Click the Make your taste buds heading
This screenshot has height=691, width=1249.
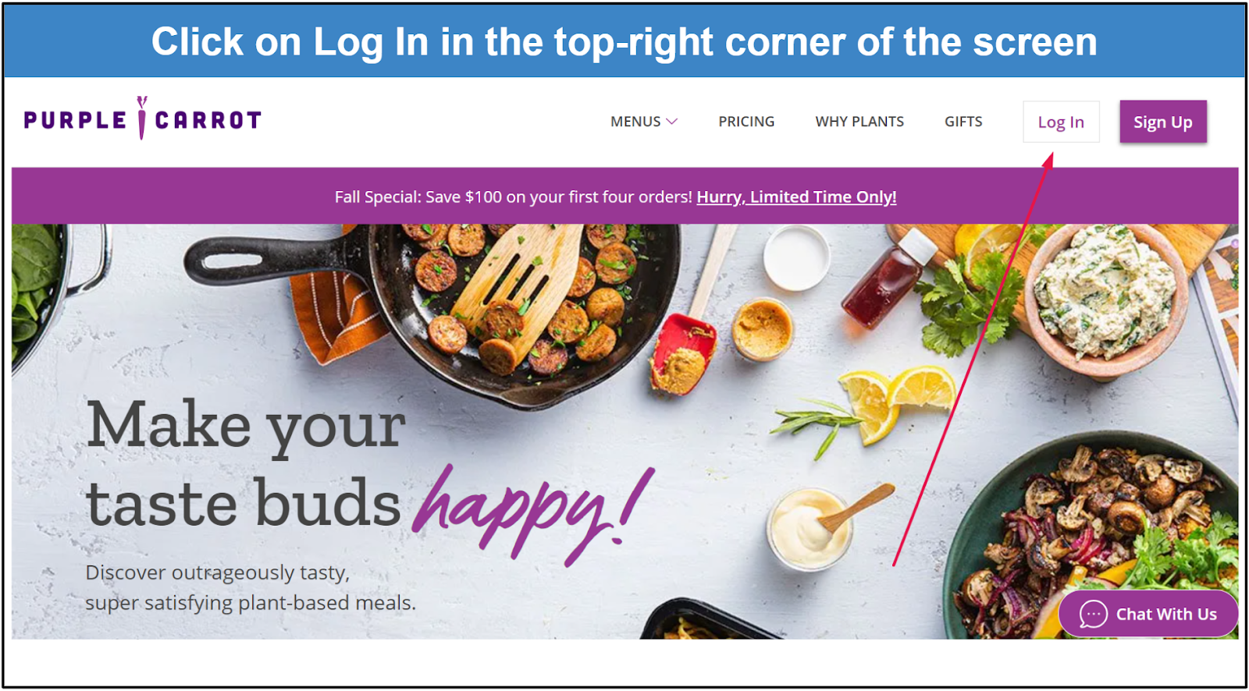pyautogui.click(x=245, y=464)
